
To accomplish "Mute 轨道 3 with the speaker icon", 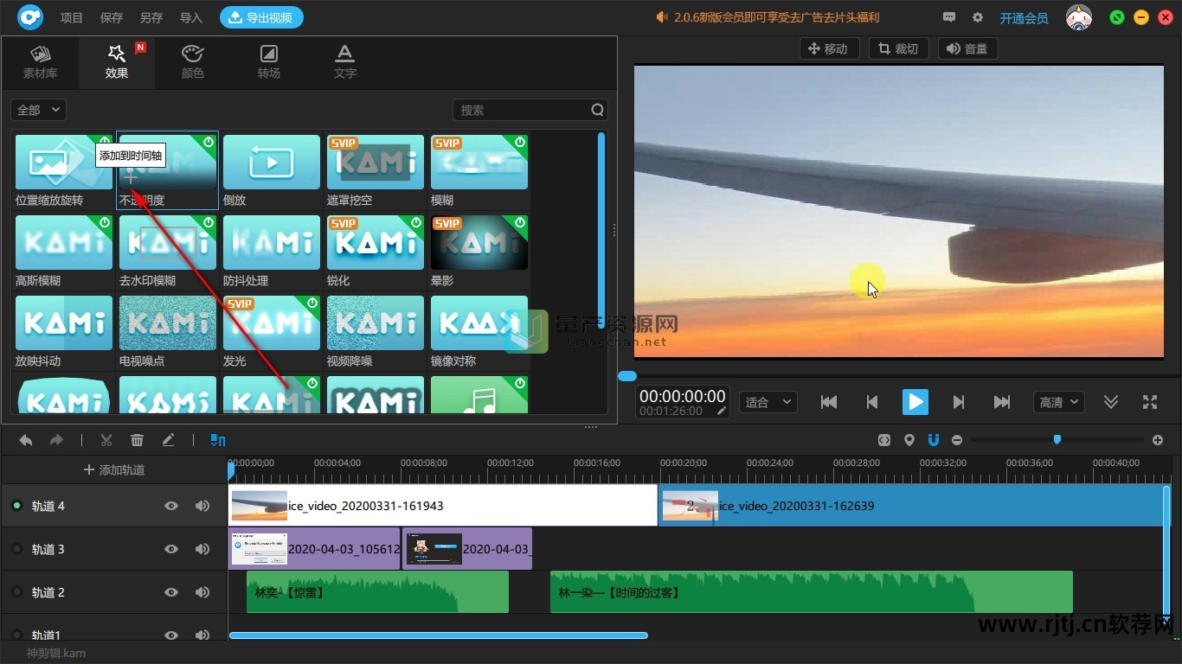I will pyautogui.click(x=202, y=549).
